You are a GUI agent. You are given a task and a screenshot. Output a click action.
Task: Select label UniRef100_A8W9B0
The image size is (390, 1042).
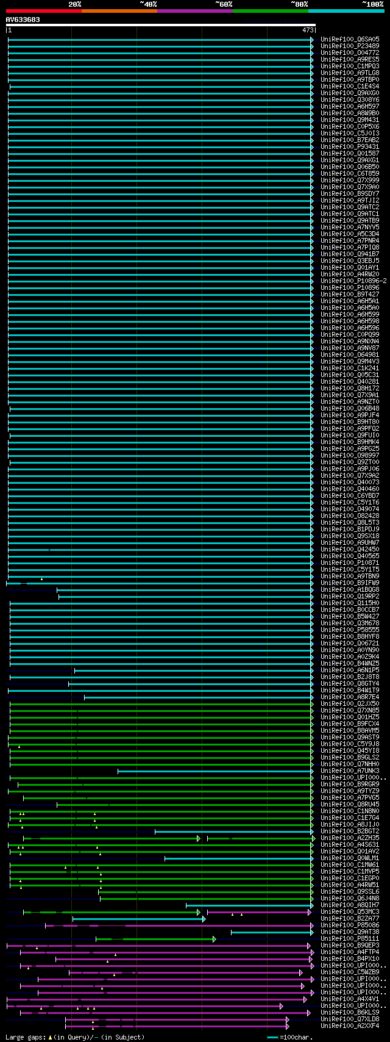point(350,113)
